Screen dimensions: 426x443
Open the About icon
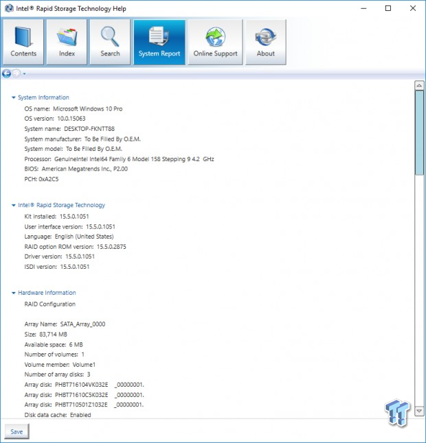pyautogui.click(x=265, y=42)
